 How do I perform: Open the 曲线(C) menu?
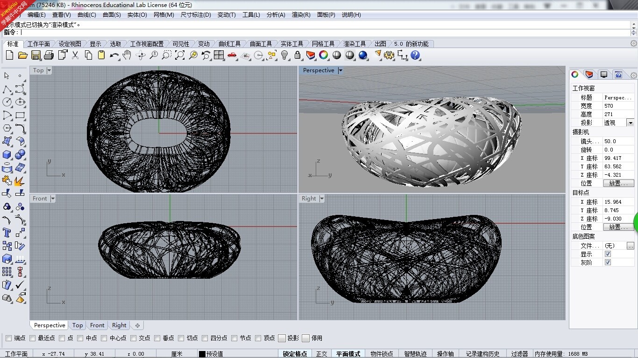[86, 15]
